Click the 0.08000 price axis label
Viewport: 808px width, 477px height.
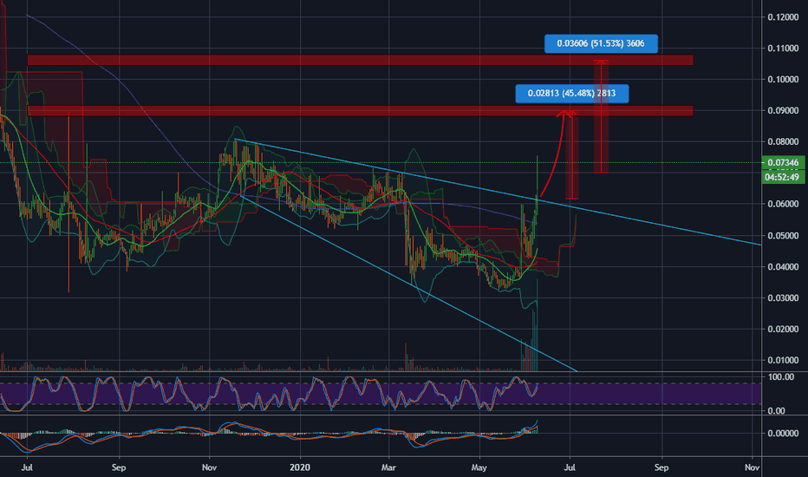(783, 142)
